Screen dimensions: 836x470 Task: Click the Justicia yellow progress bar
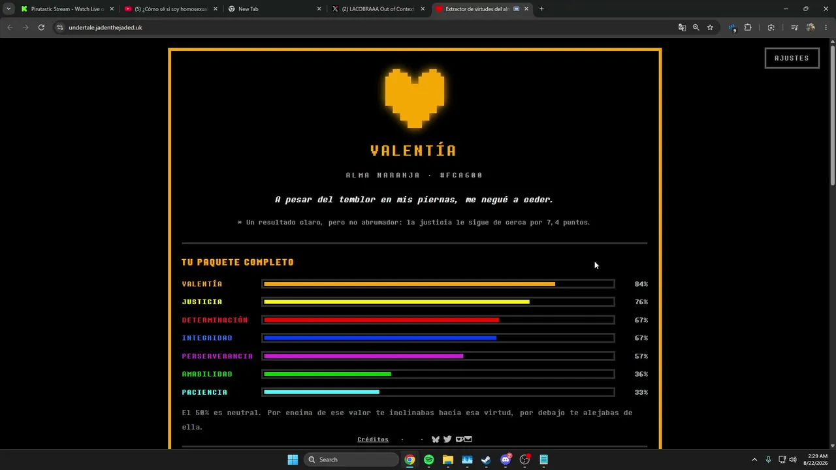[438, 302]
